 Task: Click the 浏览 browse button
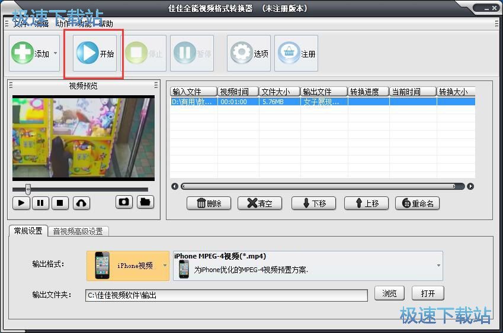(389, 293)
